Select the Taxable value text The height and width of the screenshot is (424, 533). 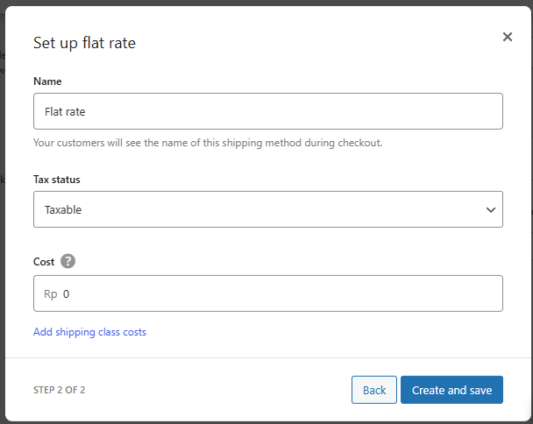tap(63, 210)
